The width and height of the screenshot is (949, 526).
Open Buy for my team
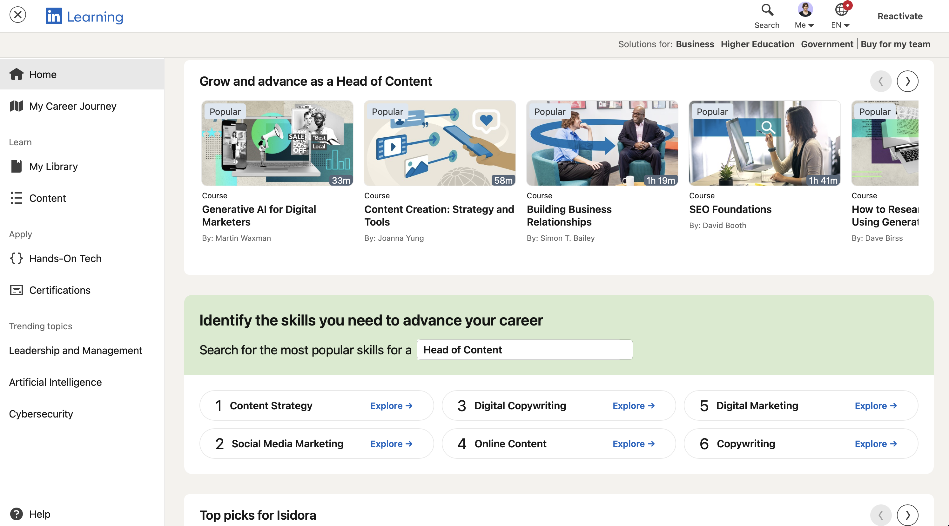896,44
